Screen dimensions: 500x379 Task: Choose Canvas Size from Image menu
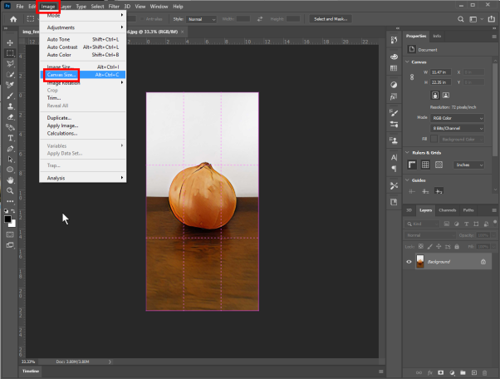click(x=83, y=75)
